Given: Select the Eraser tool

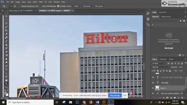Looking at the screenshot, I should (6, 52).
